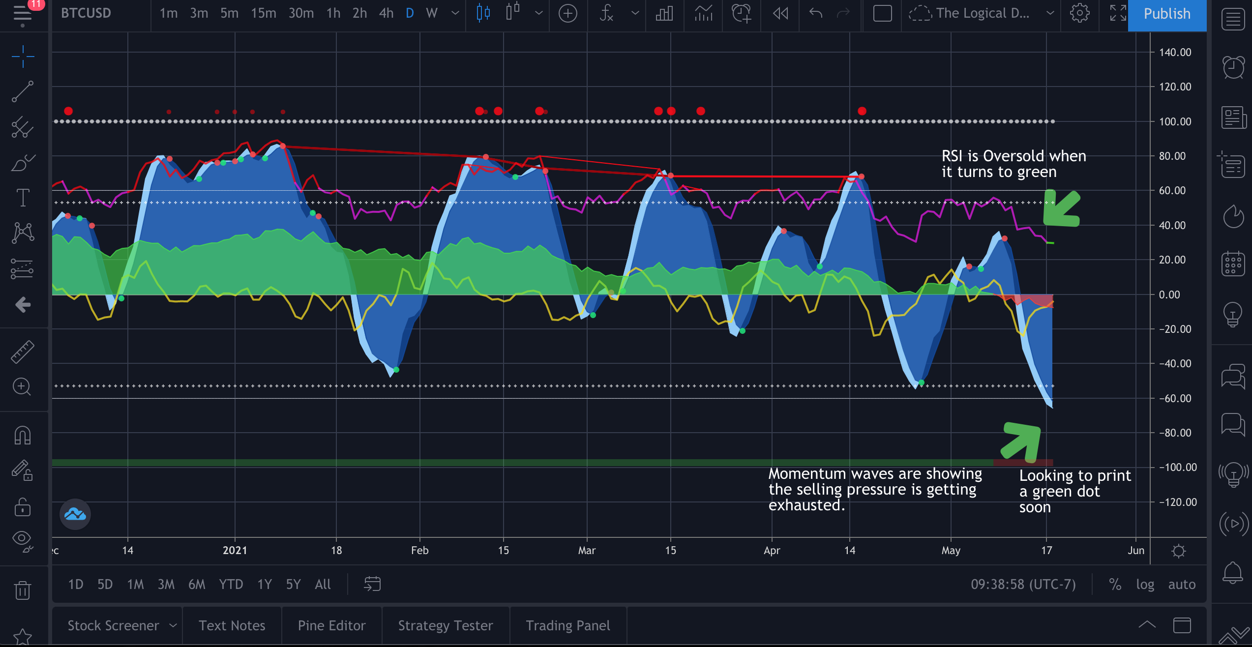Open the calendar panel icon
The height and width of the screenshot is (647, 1252).
tap(1233, 264)
